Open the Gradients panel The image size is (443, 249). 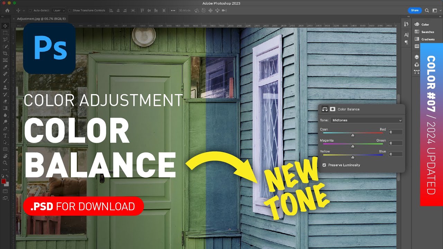[x=425, y=39]
